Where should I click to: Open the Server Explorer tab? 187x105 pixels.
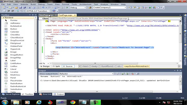tap(11, 94)
